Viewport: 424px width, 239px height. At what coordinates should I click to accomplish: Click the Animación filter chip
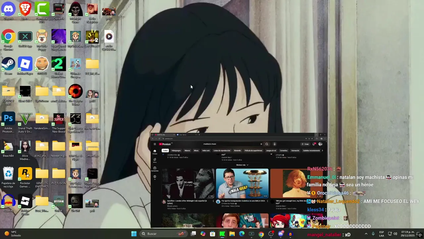tap(295, 150)
